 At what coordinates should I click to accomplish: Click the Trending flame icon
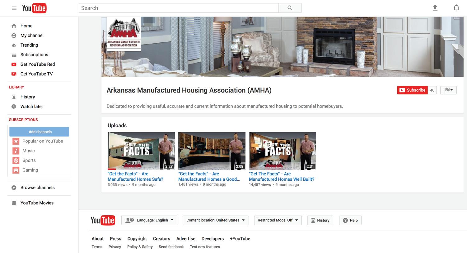click(x=14, y=45)
